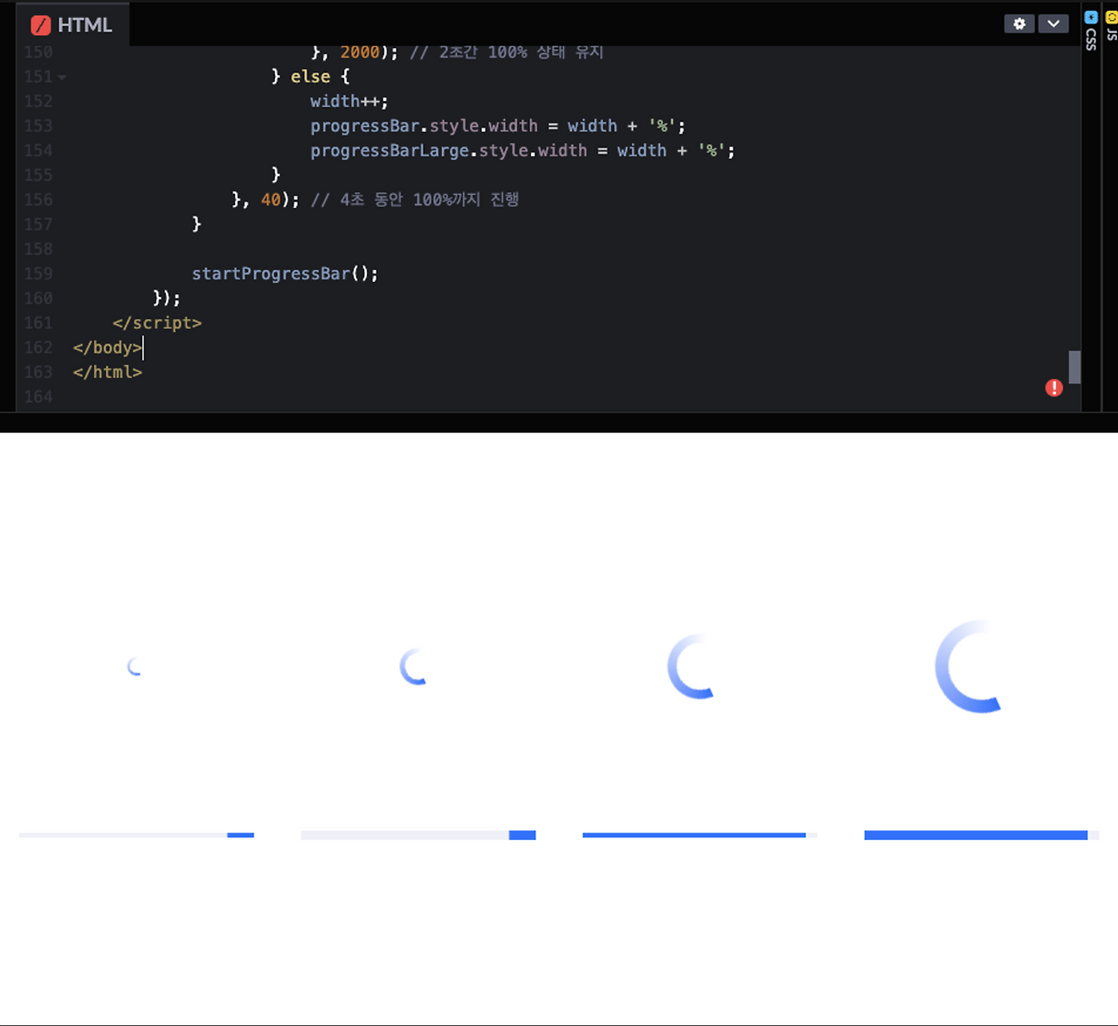Click line number 158 in the gutter

[x=38, y=249]
